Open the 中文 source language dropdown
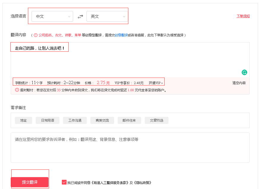 (52, 16)
